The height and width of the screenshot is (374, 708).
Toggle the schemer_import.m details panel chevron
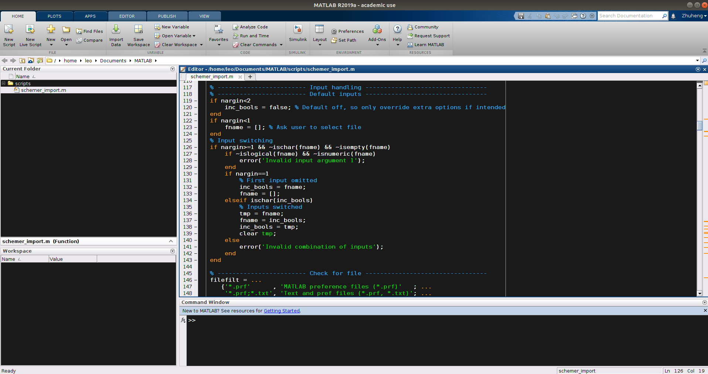[x=171, y=241]
